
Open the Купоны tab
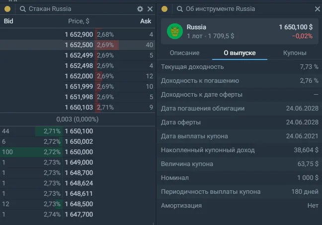click(x=295, y=53)
